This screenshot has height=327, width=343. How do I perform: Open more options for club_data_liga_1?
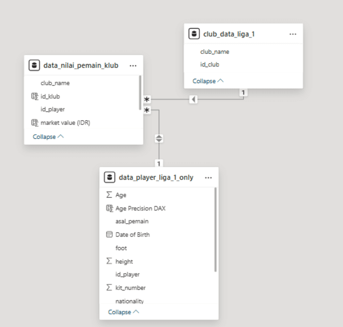[x=293, y=34]
